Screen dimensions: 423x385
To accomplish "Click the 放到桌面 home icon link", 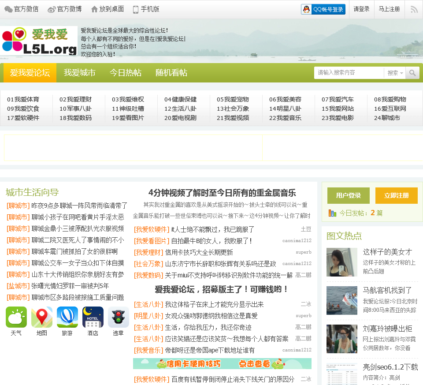I will pyautogui.click(x=108, y=9).
